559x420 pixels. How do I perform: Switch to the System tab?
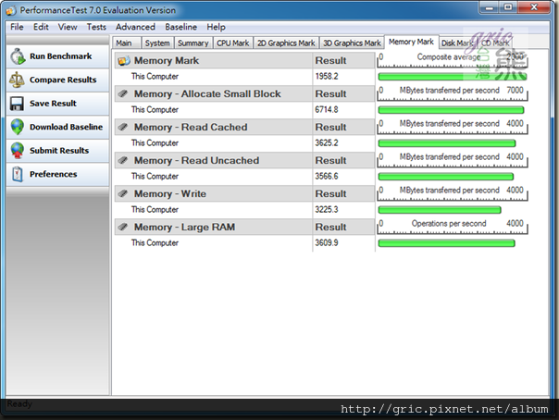pyautogui.click(x=157, y=43)
